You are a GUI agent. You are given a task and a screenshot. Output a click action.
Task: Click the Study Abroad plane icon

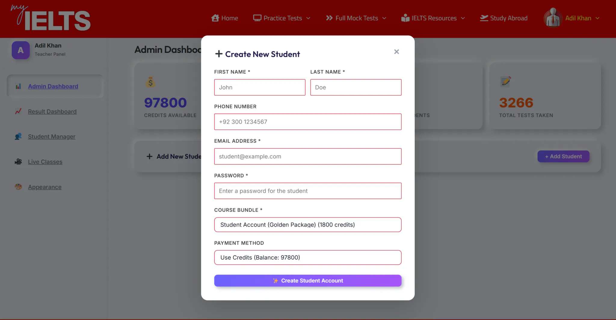click(484, 18)
